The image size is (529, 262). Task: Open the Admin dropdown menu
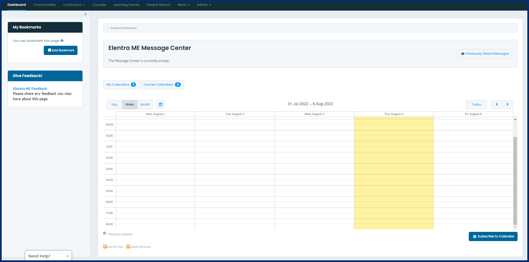coord(204,5)
